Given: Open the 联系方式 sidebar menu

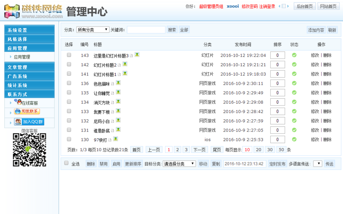Looking at the screenshot, I should pos(29,94).
